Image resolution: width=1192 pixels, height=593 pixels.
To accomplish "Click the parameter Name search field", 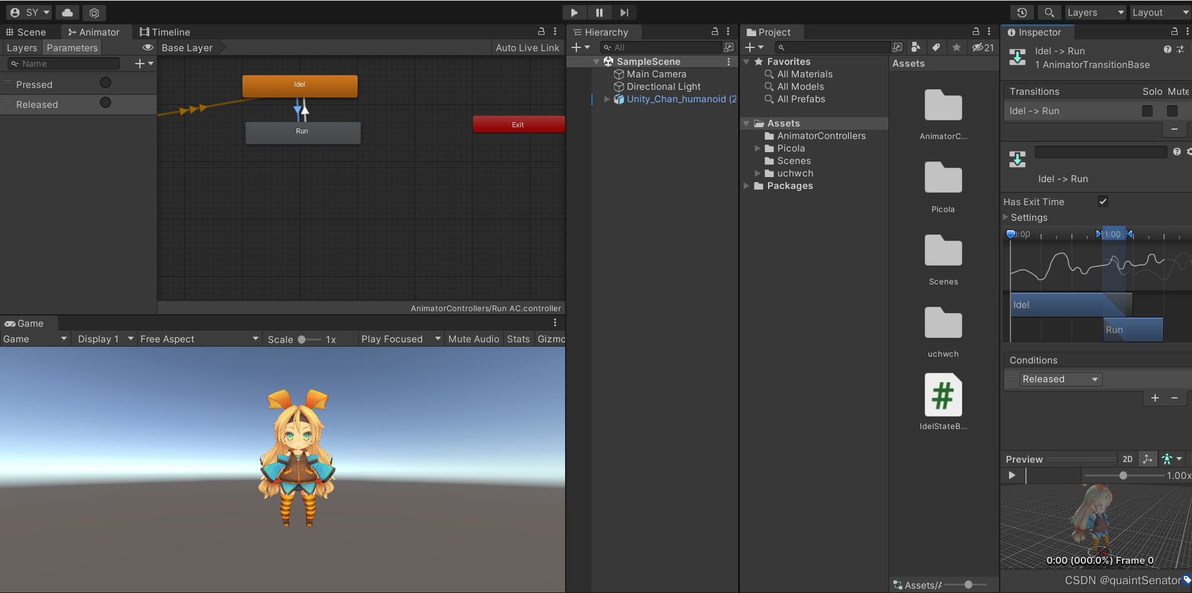I will click(x=64, y=64).
